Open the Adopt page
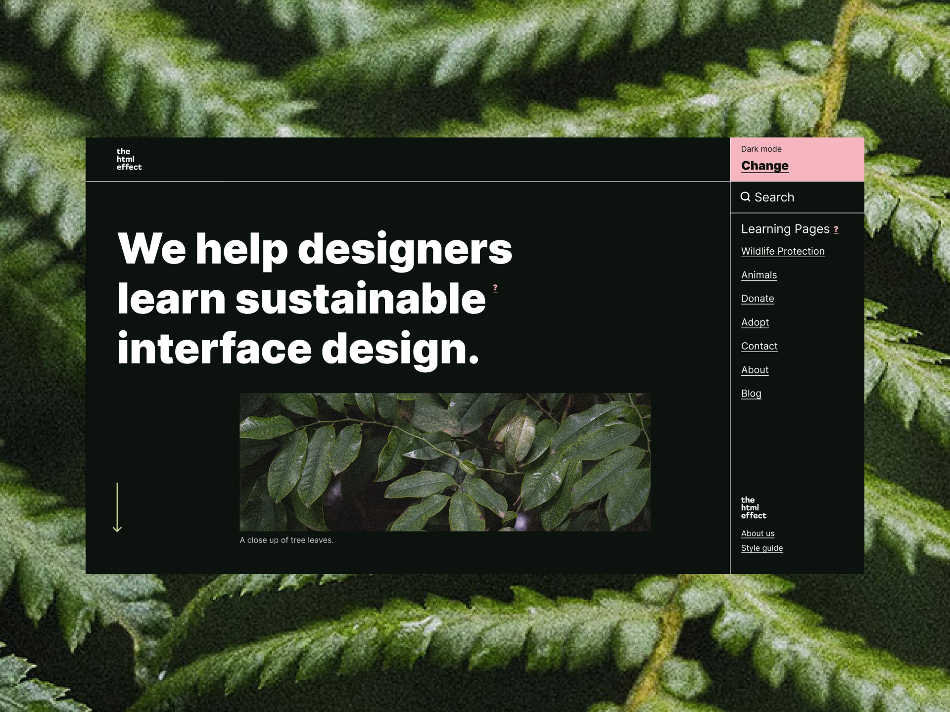The height and width of the screenshot is (712, 950). pyautogui.click(x=755, y=322)
